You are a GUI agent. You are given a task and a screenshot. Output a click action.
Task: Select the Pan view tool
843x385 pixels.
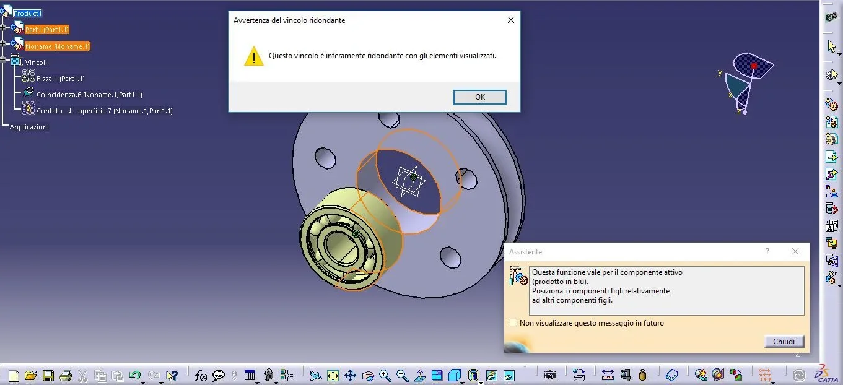point(350,375)
